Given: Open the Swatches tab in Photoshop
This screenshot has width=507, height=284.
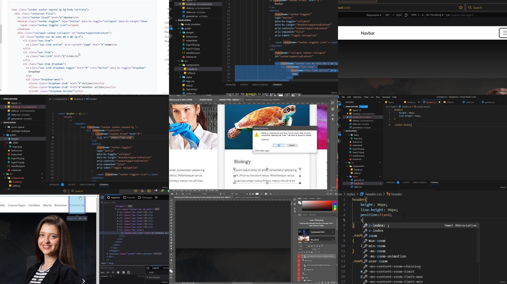Looking at the screenshot, I should [x=305, y=198].
